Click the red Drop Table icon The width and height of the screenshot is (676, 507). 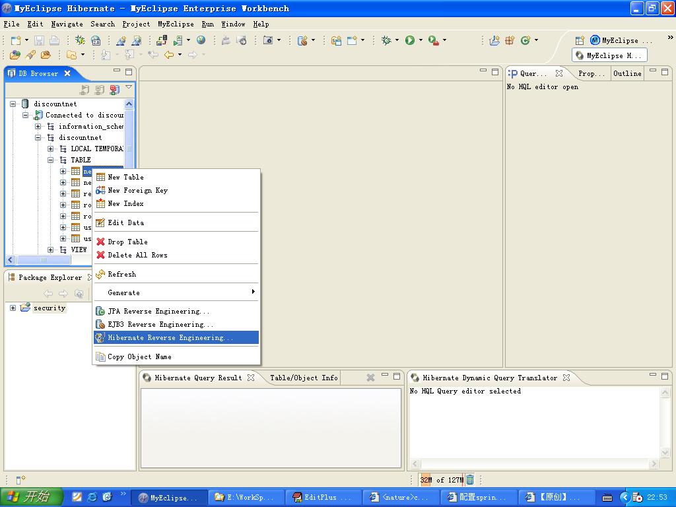pyautogui.click(x=100, y=242)
